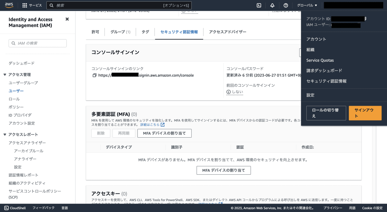The width and height of the screenshot is (387, 212).
Task: Click the search magnifier icon in top bar
Action: click(x=52, y=5)
